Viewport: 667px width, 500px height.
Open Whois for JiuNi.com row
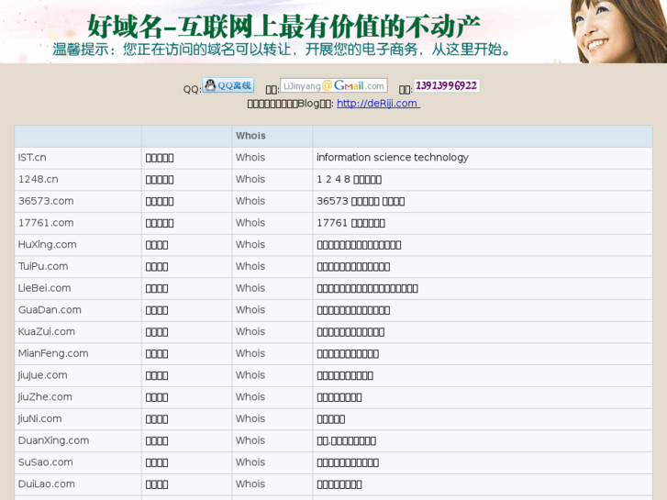point(250,418)
